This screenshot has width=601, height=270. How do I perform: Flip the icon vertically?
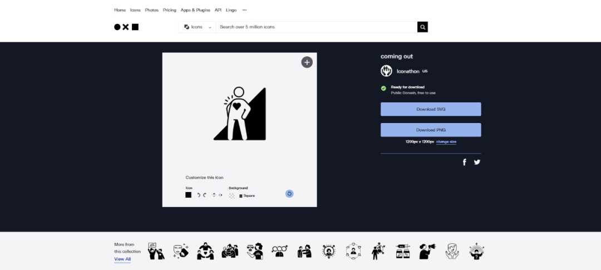pos(214,195)
